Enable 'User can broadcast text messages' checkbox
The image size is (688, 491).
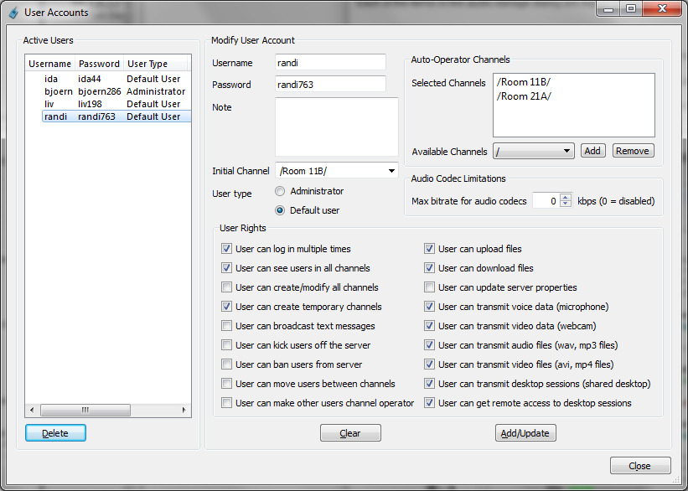click(226, 326)
